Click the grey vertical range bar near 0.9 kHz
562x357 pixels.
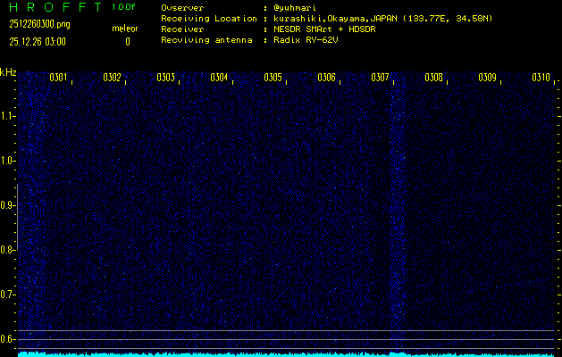17,217
